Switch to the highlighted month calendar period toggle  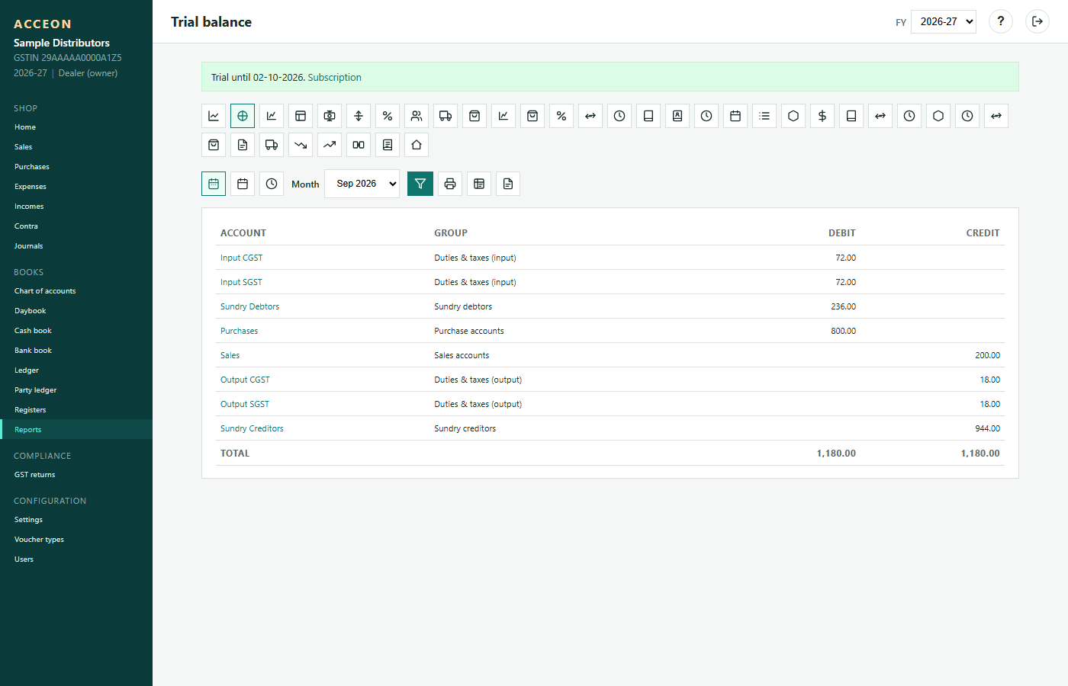[214, 184]
